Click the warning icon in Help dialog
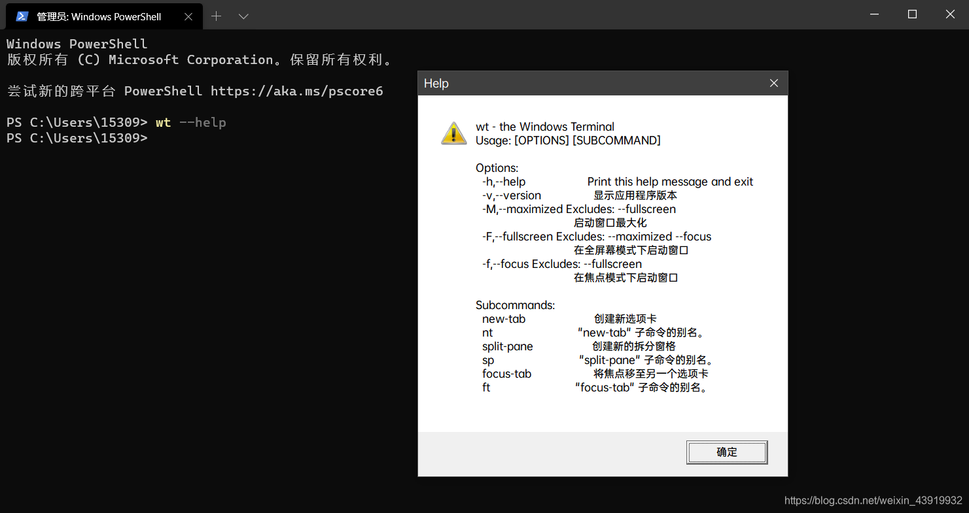Screen dimensions: 969x513 (x=453, y=133)
